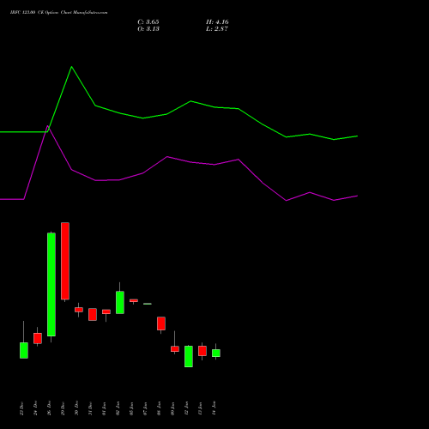The image size is (429, 429).
Task: Click the thin red candle for 05 Jan
Action: coord(134,300)
